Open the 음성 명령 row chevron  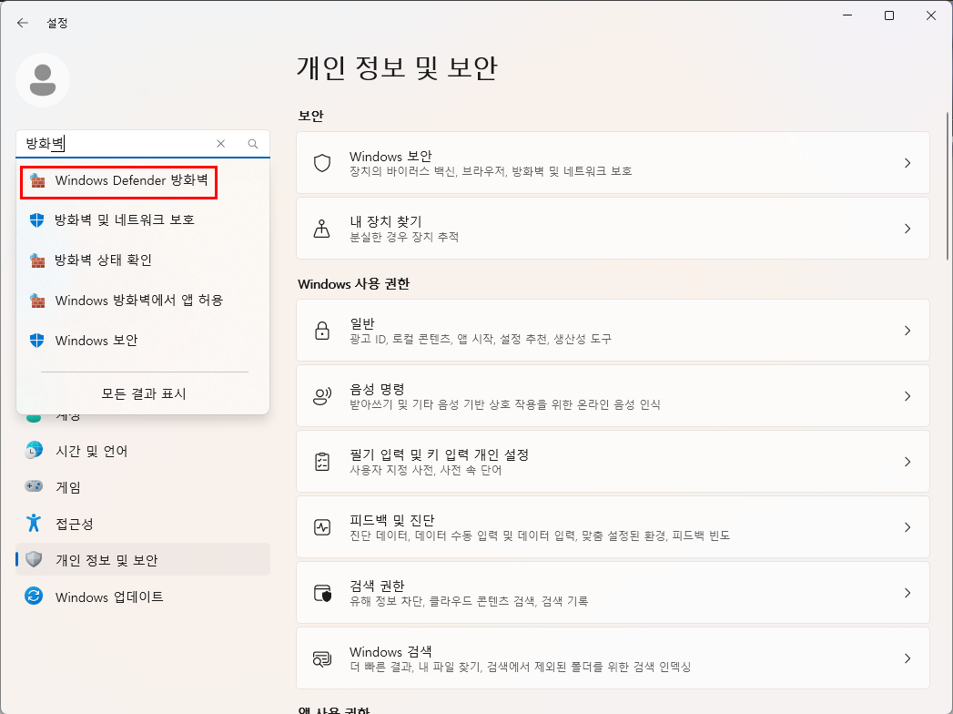pos(907,396)
